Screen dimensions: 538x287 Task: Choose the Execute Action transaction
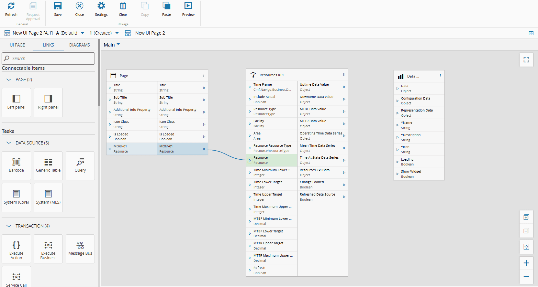point(17,249)
